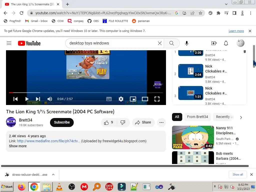
Task: Open the Chrome share page icon
Action: (x=192, y=13)
